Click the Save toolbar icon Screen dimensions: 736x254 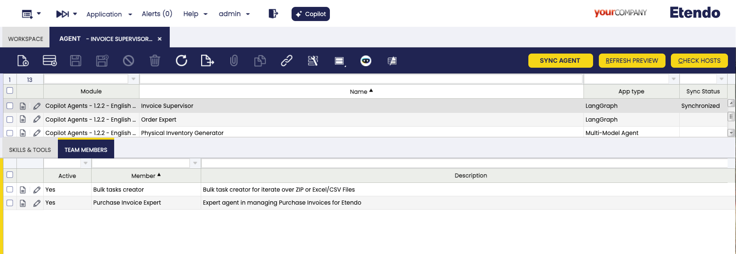(x=75, y=60)
